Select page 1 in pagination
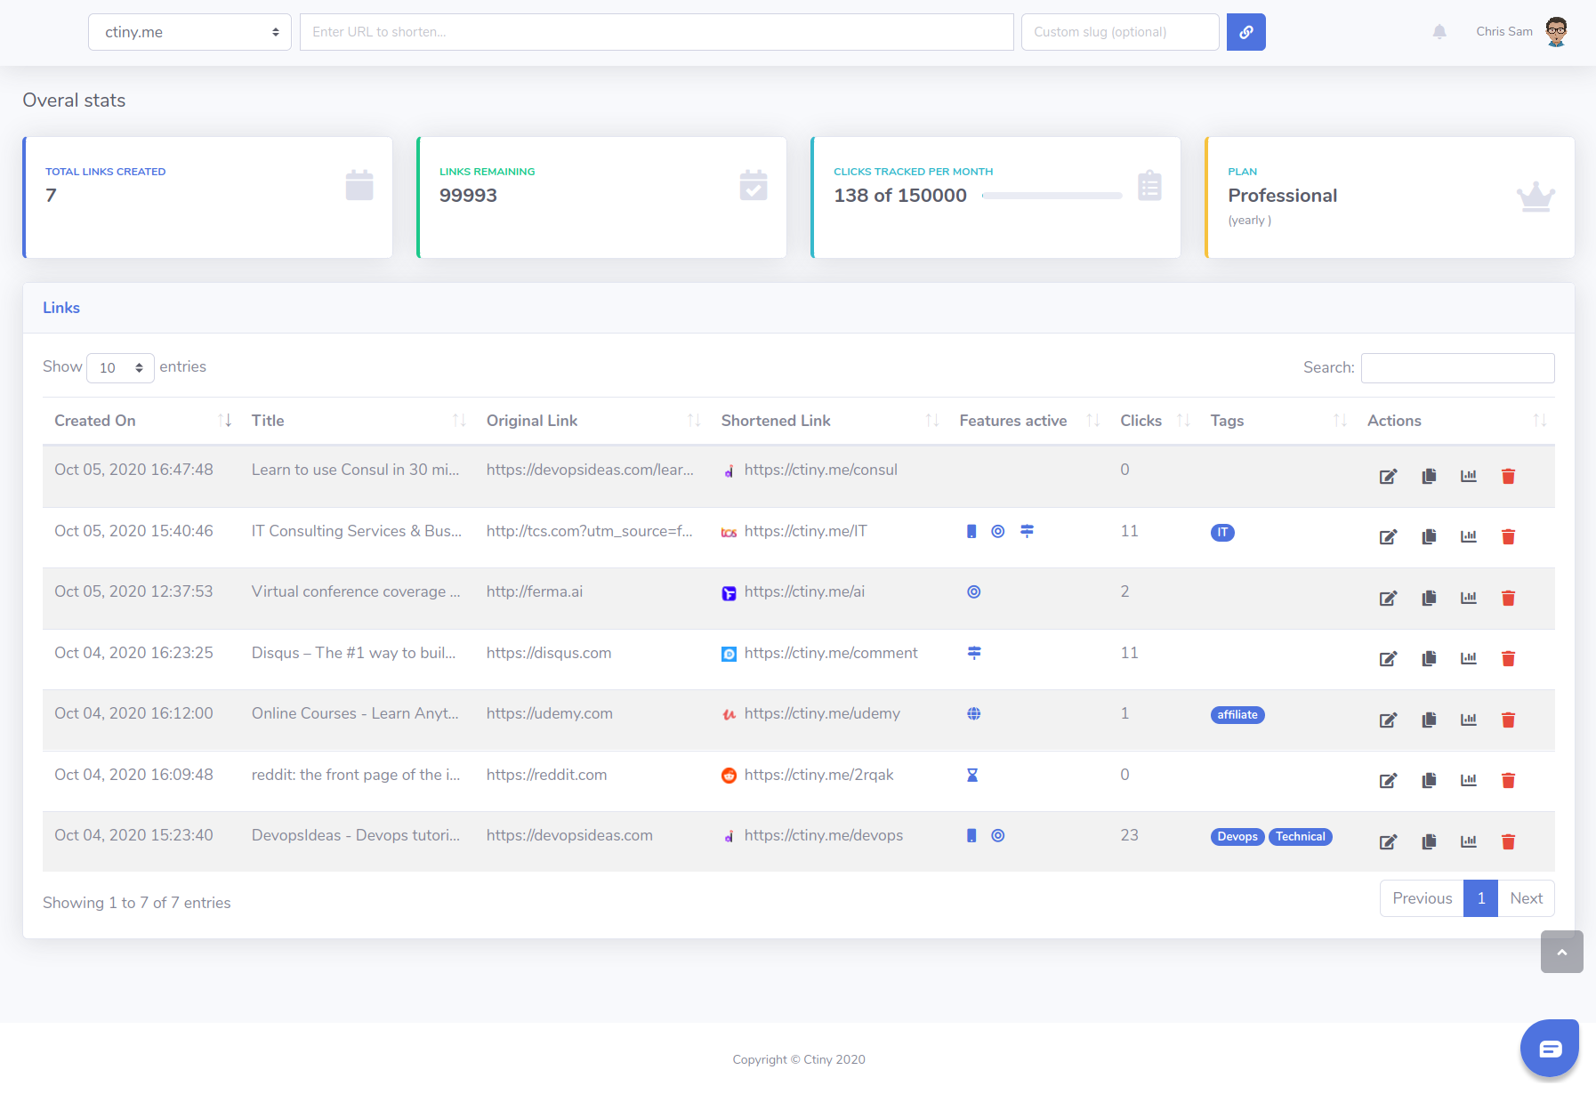1596x1094 pixels. [x=1480, y=898]
